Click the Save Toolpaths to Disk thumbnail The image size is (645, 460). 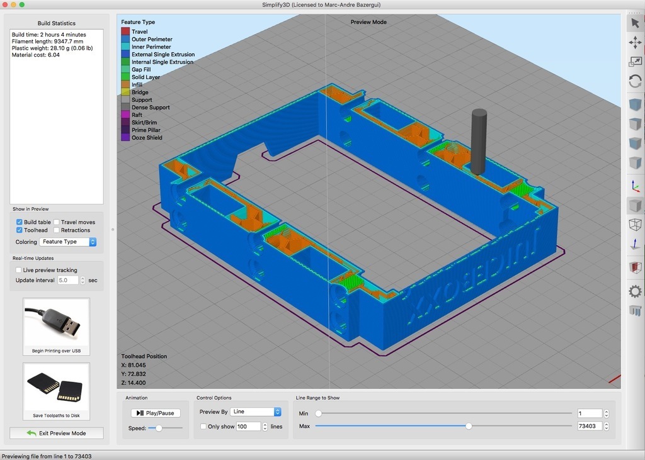pos(56,391)
